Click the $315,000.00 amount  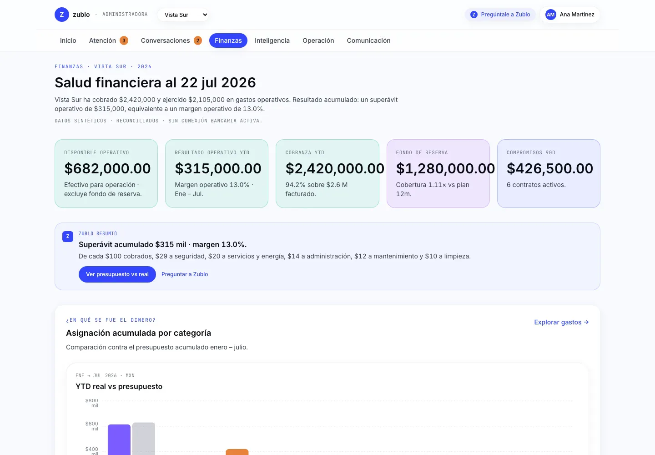pyautogui.click(x=218, y=168)
